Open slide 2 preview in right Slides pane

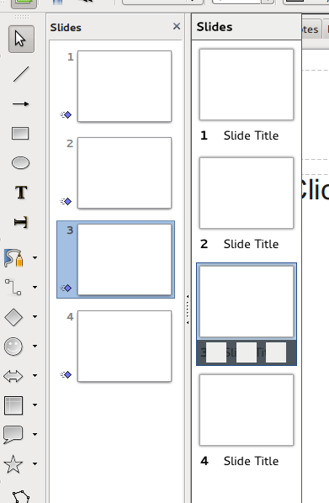tap(247, 193)
